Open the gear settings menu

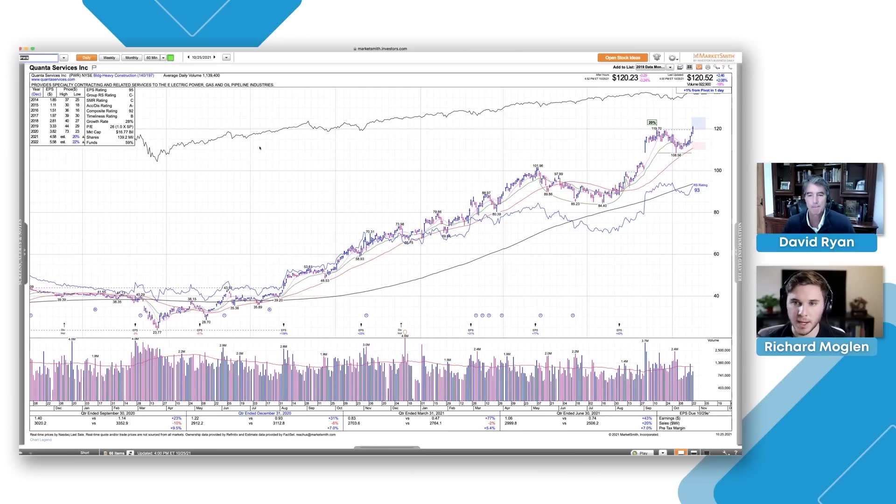tap(672, 58)
